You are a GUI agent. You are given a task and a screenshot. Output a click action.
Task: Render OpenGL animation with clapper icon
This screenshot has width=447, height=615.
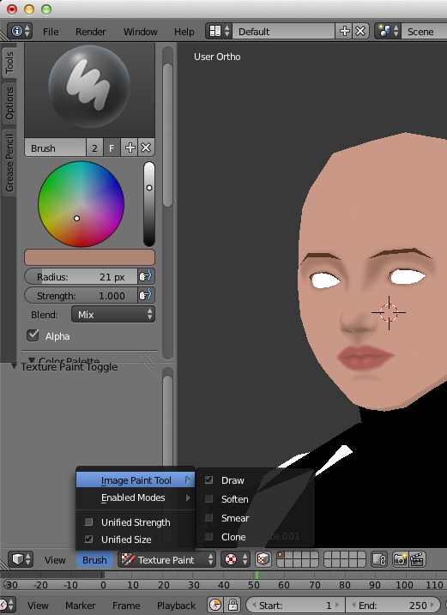pos(417,559)
